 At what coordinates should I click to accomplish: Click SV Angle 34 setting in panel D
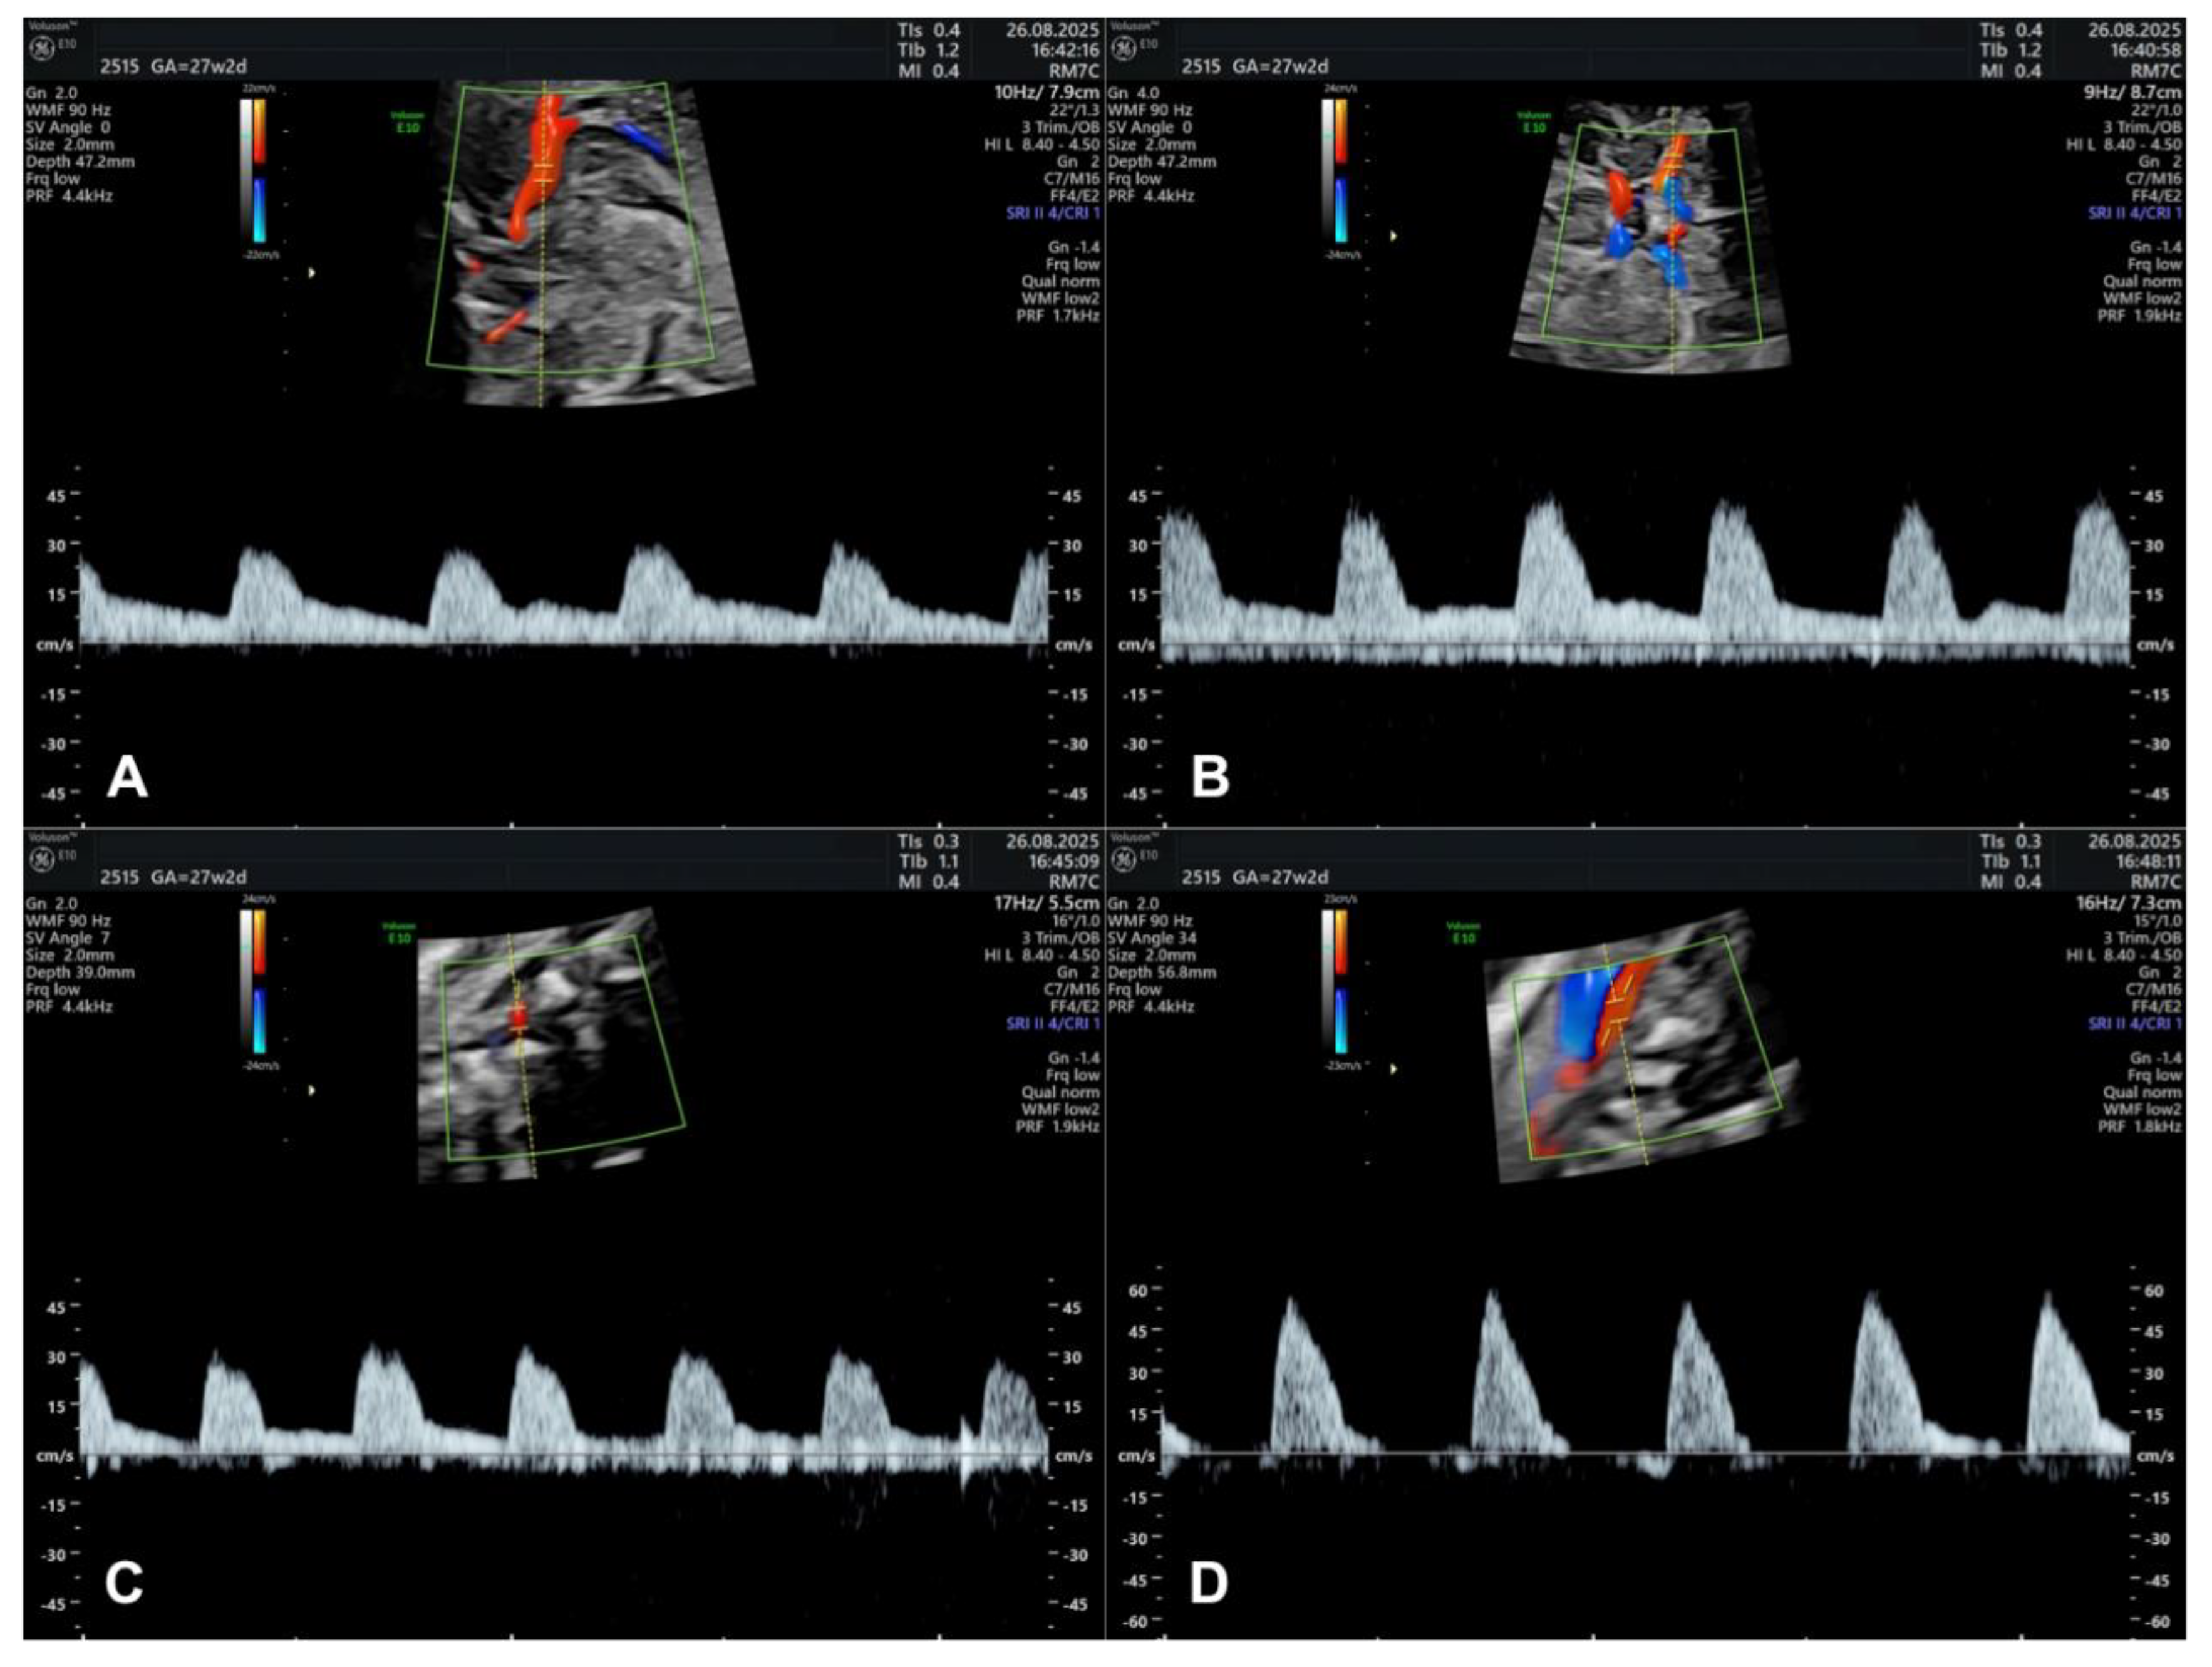1151,938
